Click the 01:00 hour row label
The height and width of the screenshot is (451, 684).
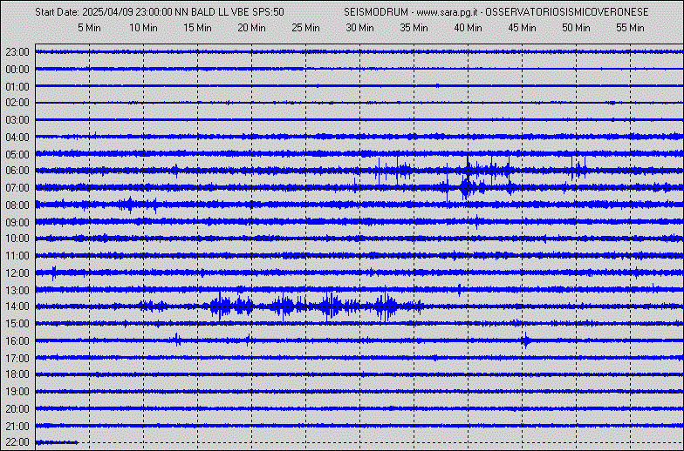[x=17, y=87]
